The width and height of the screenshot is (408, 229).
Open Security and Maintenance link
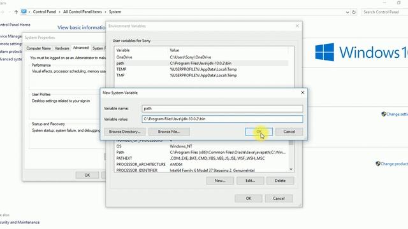[x=20, y=223]
